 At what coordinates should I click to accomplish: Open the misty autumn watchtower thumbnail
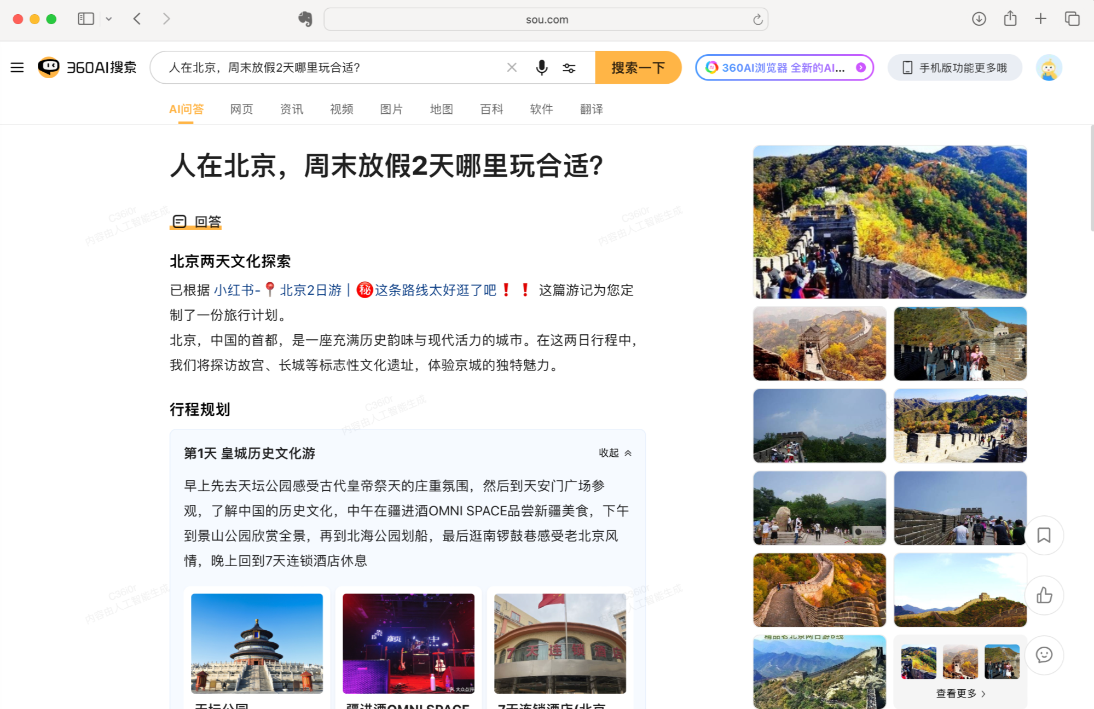[x=819, y=344]
